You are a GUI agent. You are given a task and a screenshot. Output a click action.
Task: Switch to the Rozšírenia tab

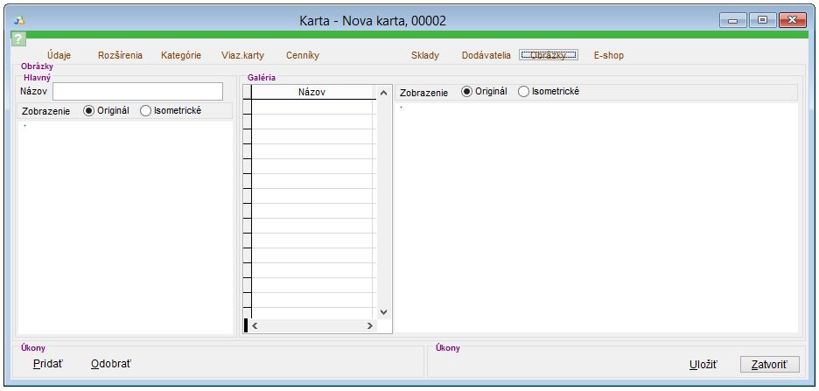[x=120, y=55]
